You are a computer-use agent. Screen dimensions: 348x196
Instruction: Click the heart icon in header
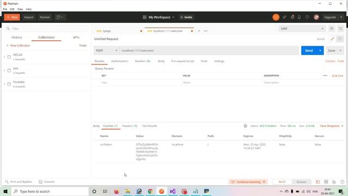[x=307, y=17]
